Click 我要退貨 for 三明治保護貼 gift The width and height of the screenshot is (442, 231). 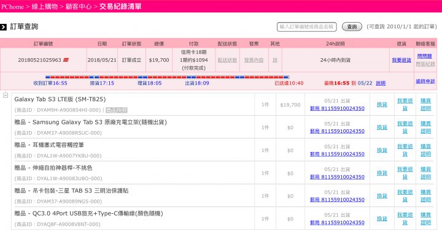click(405, 195)
